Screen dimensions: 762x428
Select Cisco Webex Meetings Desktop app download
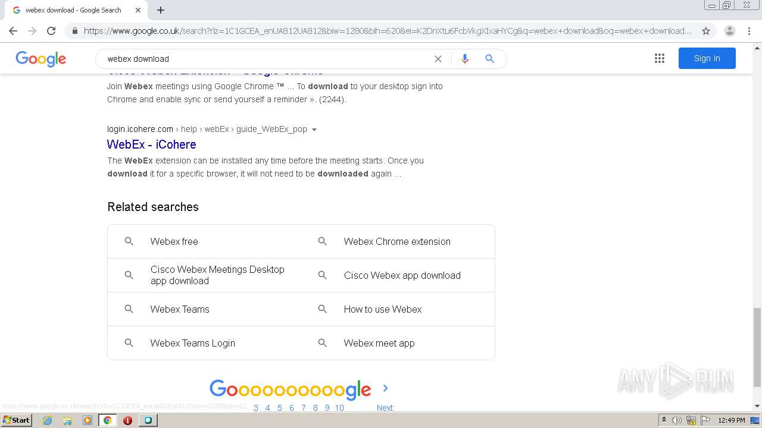pos(217,275)
